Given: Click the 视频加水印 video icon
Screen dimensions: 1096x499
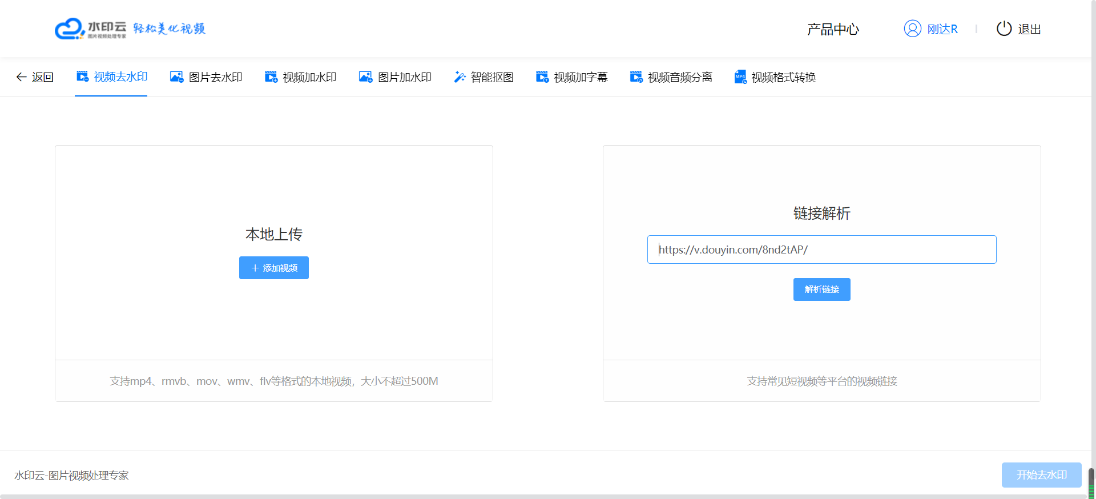Looking at the screenshot, I should click(271, 77).
